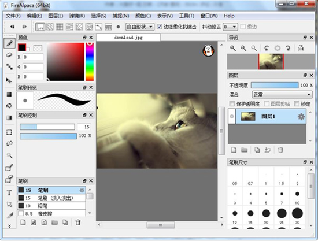Open the 自由形状 shape dropdown
318x241 pixels.
click(140, 27)
